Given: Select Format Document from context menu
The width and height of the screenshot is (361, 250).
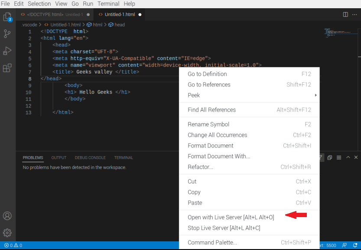Looking at the screenshot, I should (x=211, y=146).
